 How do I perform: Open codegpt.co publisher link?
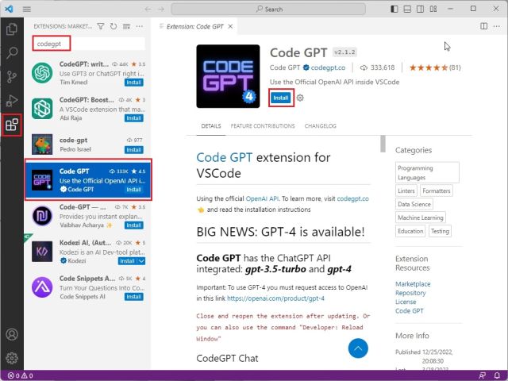pos(328,67)
